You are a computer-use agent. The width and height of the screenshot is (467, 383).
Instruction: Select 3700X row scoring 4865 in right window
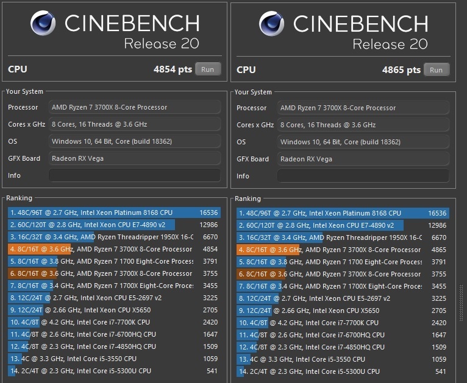343,250
